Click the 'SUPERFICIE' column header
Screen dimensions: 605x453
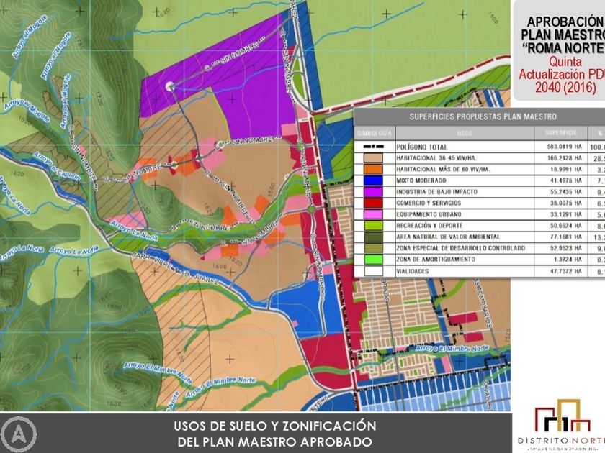pyautogui.click(x=560, y=133)
